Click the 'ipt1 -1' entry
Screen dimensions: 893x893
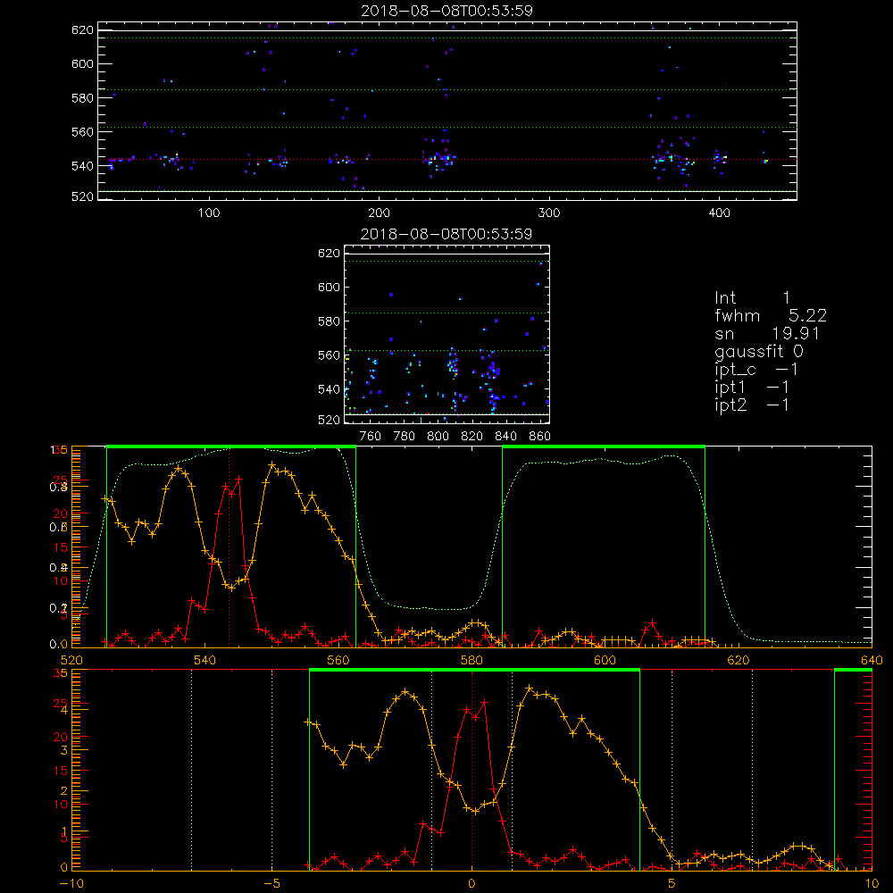(x=752, y=388)
